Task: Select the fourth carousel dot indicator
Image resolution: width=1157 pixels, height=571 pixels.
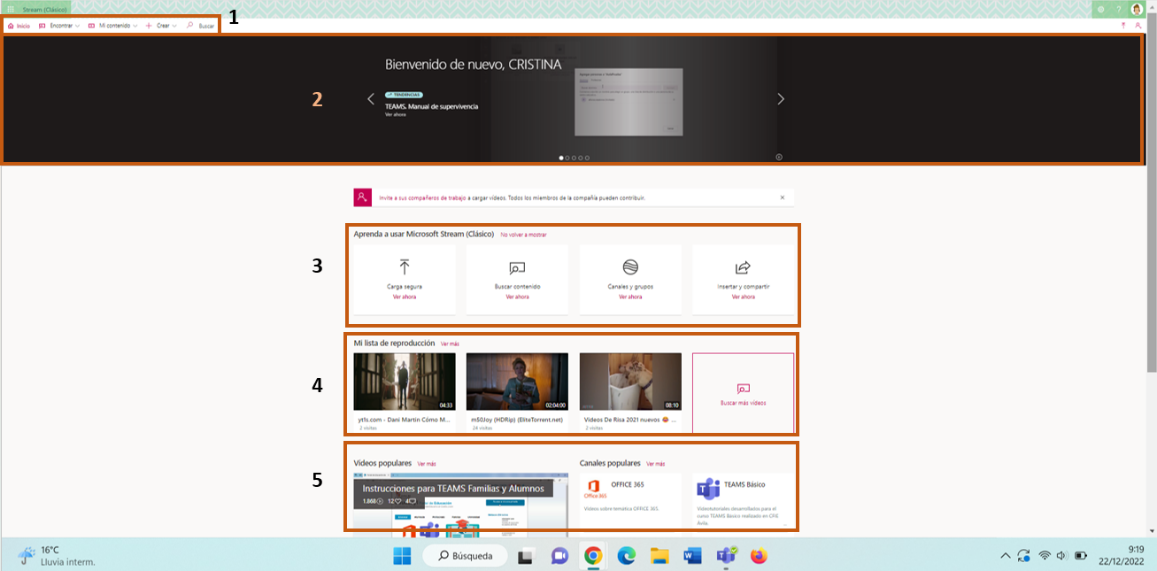Action: point(580,158)
